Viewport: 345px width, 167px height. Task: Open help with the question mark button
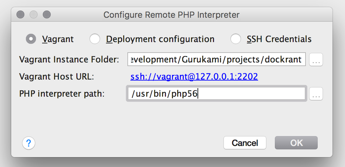pos(29,143)
